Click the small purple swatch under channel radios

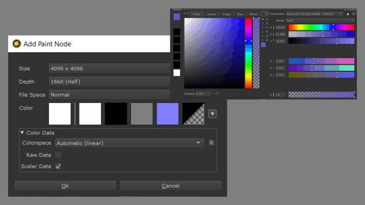(x=263, y=45)
